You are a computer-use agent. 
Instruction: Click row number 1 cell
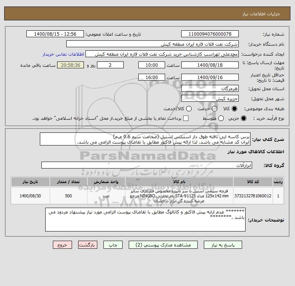coord(278,196)
